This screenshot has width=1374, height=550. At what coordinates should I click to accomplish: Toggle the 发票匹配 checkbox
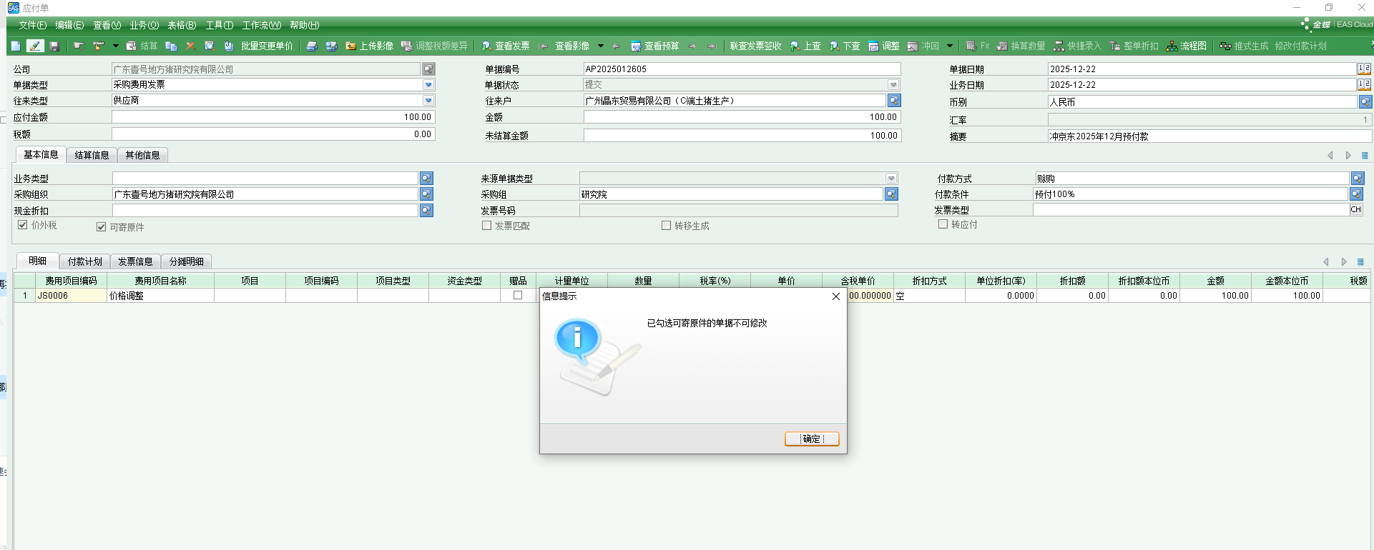tap(486, 226)
